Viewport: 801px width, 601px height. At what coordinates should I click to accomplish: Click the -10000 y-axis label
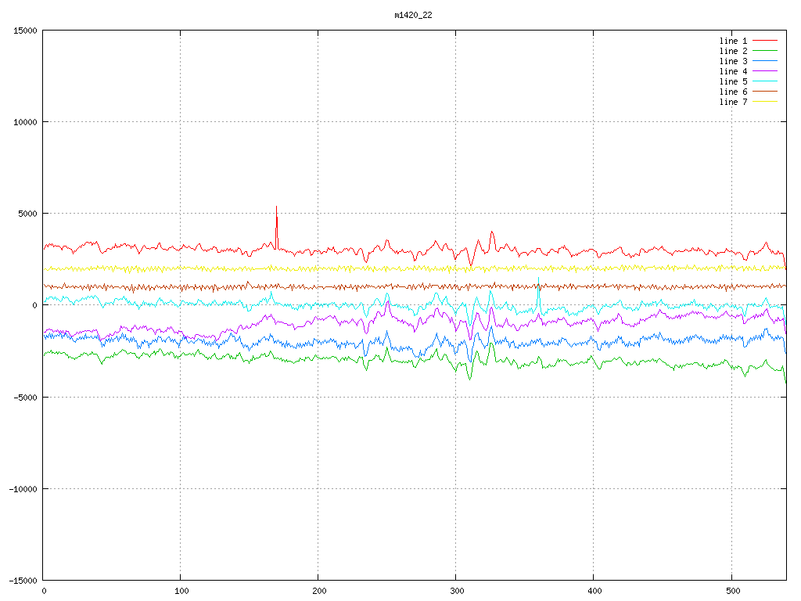23,489
